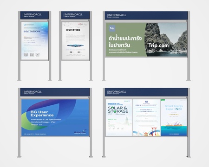Image resolution: width=209 pixels, height=167 pixels.
Task: Click the QR codes on blue invitation poster
Action: tap(32, 55)
